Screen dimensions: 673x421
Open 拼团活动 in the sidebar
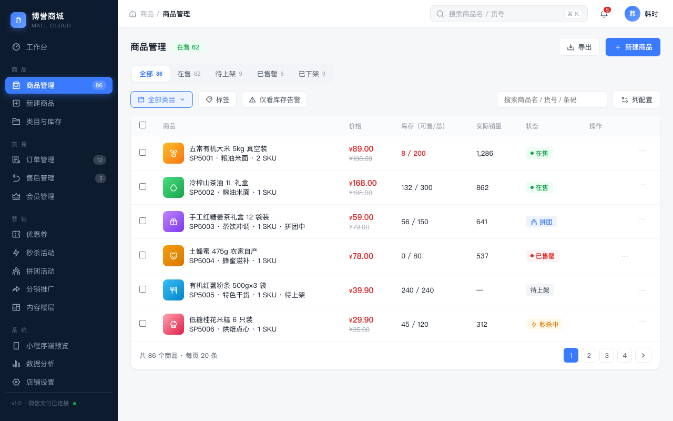59,271
